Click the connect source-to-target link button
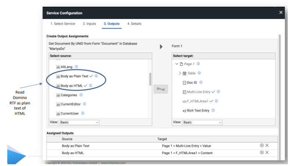The width and height of the screenshot is (290, 166). coord(161,89)
